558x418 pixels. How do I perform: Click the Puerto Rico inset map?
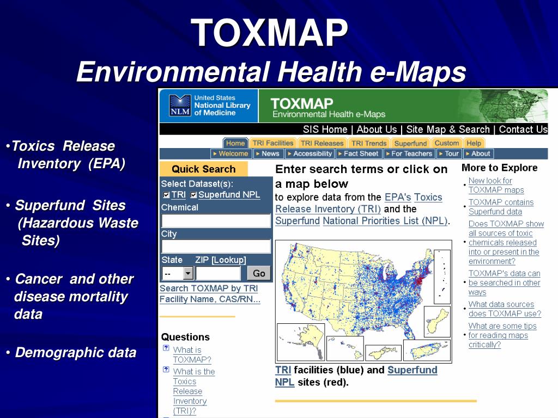(x=427, y=350)
